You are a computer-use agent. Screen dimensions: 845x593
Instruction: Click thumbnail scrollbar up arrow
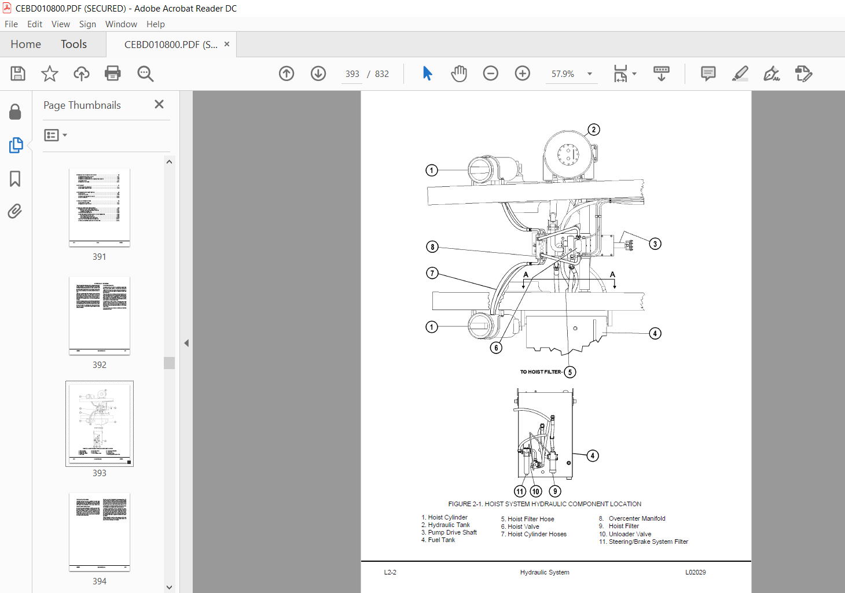pos(169,162)
